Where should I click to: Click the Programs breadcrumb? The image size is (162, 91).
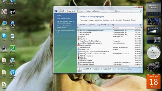click(x=80, y=11)
